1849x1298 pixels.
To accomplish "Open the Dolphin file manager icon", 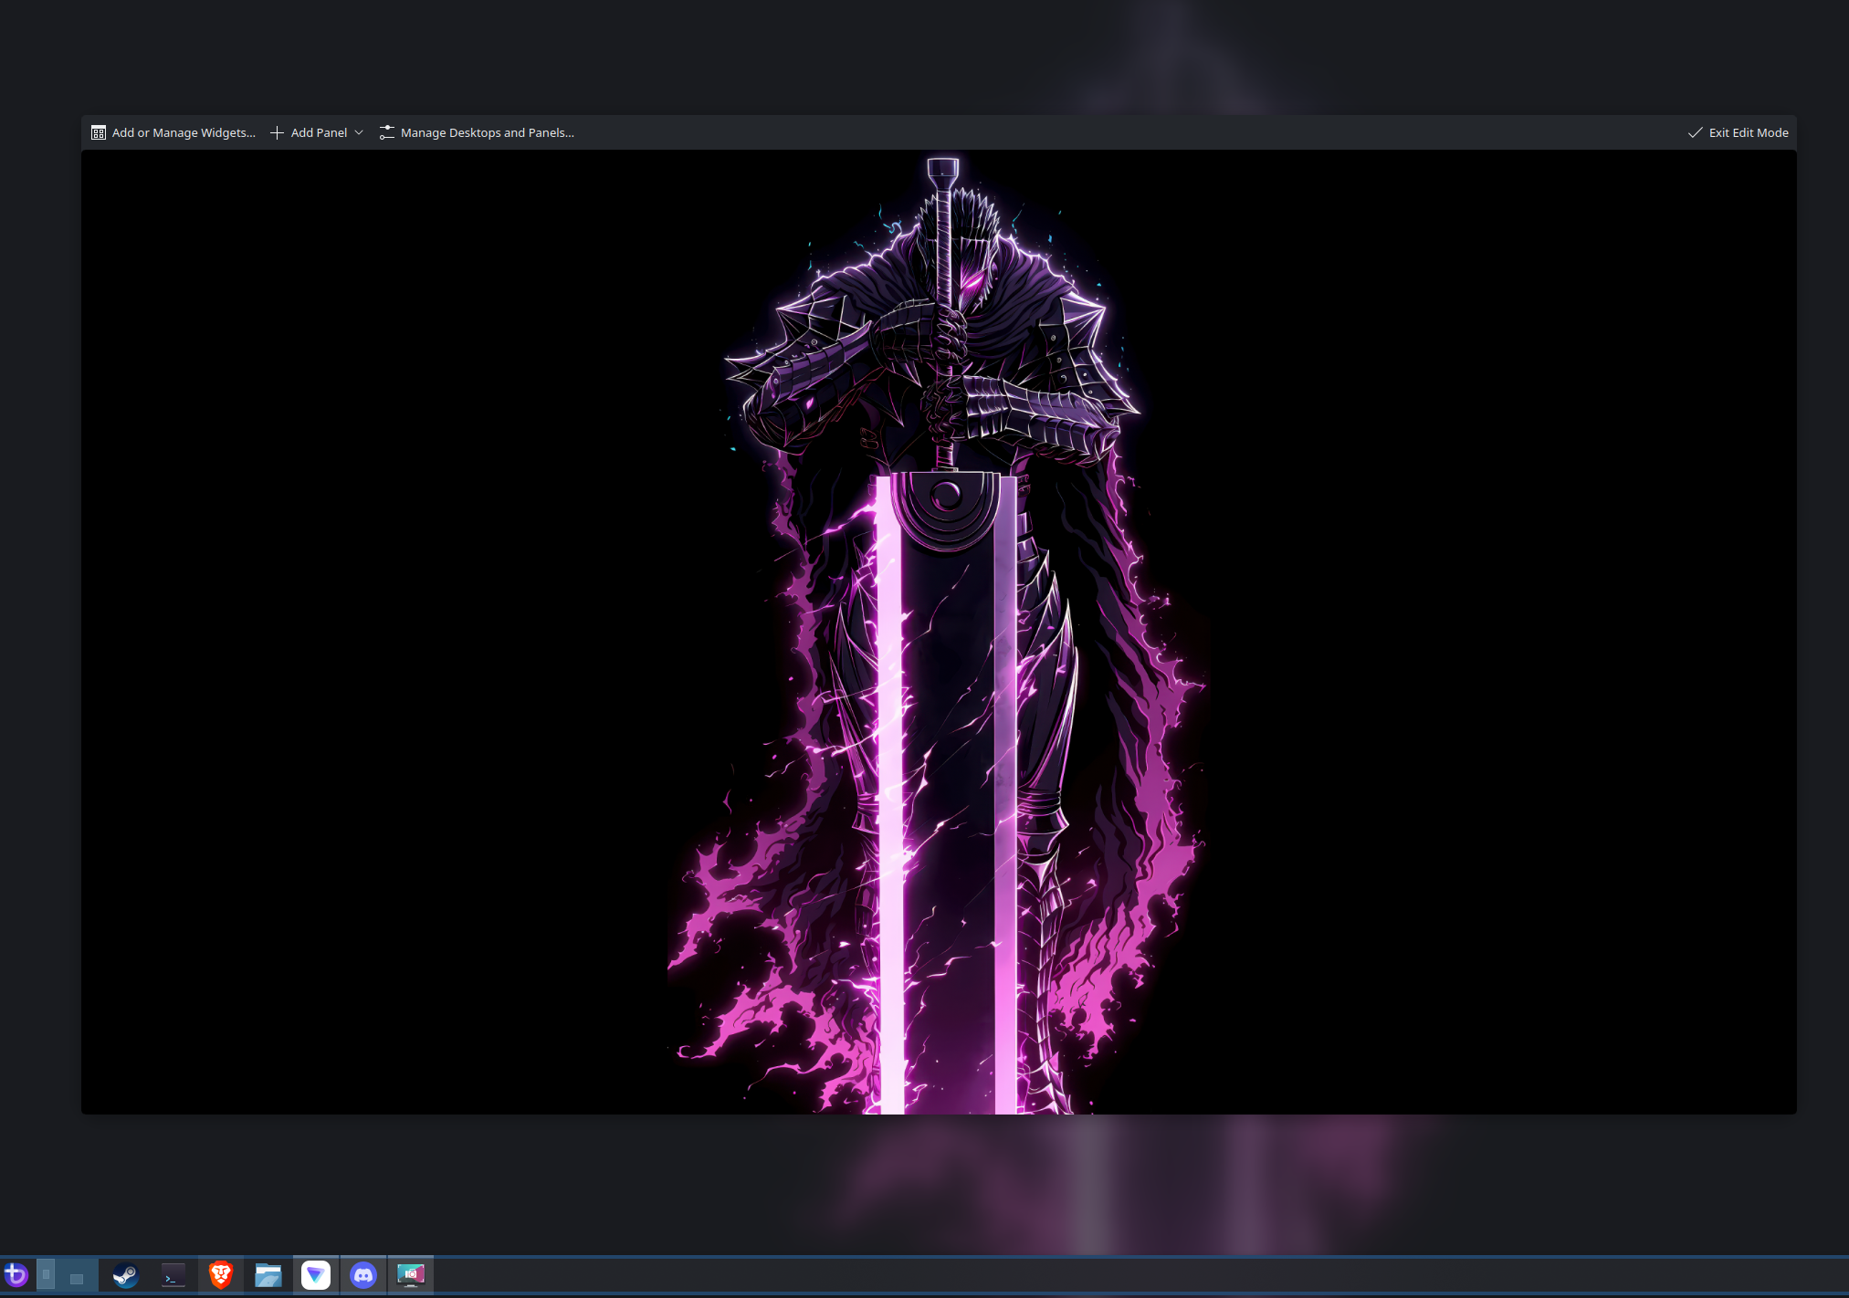I will point(268,1275).
